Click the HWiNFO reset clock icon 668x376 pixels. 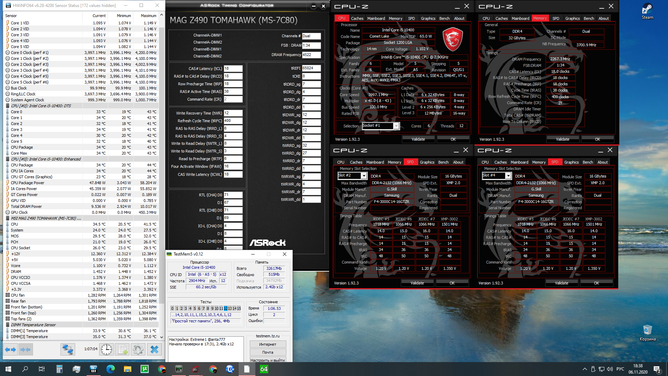(x=106, y=349)
